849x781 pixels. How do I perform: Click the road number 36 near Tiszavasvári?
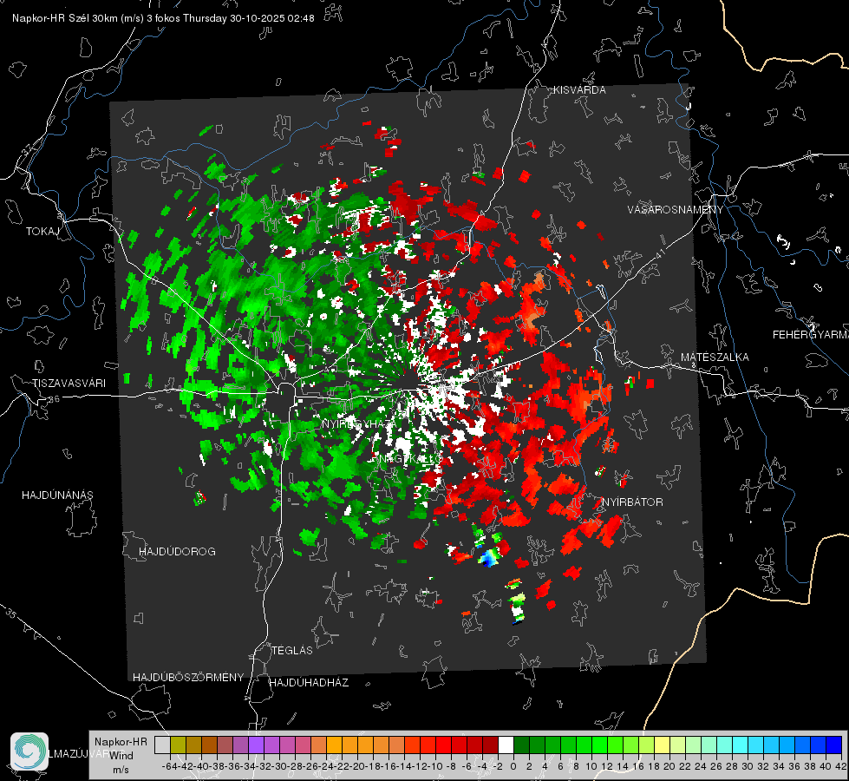[x=54, y=399]
